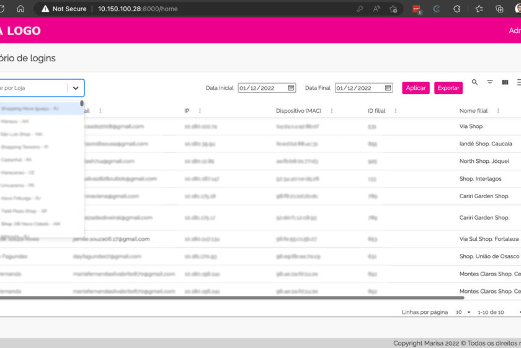Screen dimensions: 521x348
Task: Click the Via Shop. cell
Action: click(471, 126)
